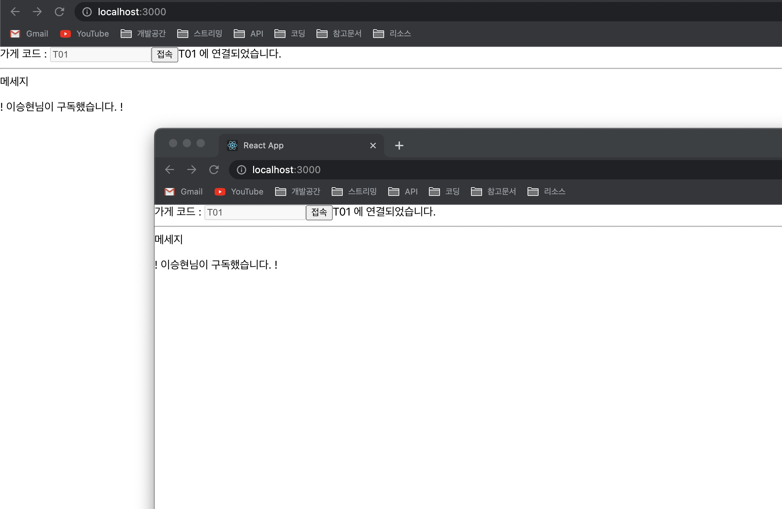This screenshot has height=509, width=782.
Task: Click site info icon in back address bar
Action: (87, 12)
